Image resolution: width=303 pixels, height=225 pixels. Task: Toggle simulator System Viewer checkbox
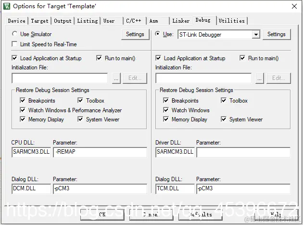coord(80,119)
